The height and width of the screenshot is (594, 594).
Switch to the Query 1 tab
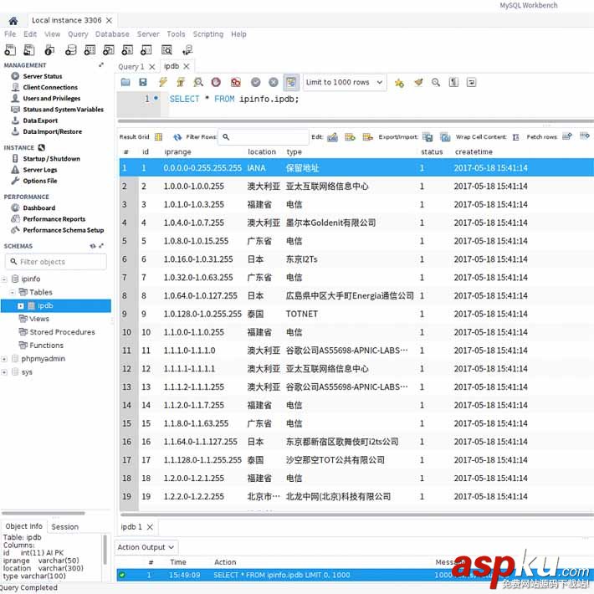click(131, 67)
